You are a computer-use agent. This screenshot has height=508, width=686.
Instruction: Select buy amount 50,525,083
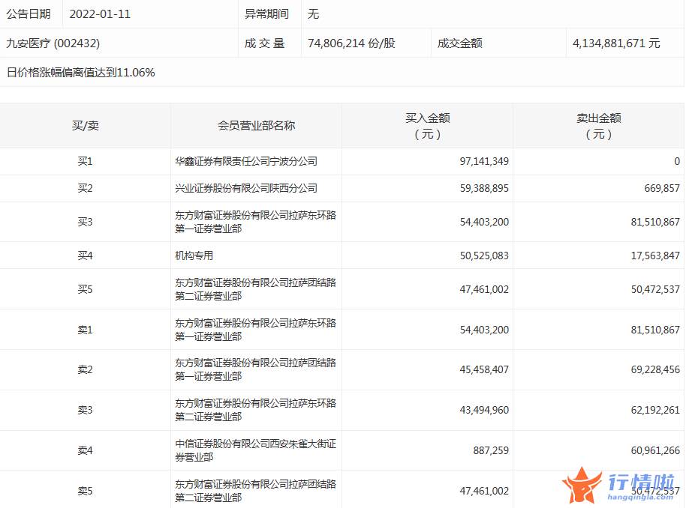pyautogui.click(x=484, y=255)
